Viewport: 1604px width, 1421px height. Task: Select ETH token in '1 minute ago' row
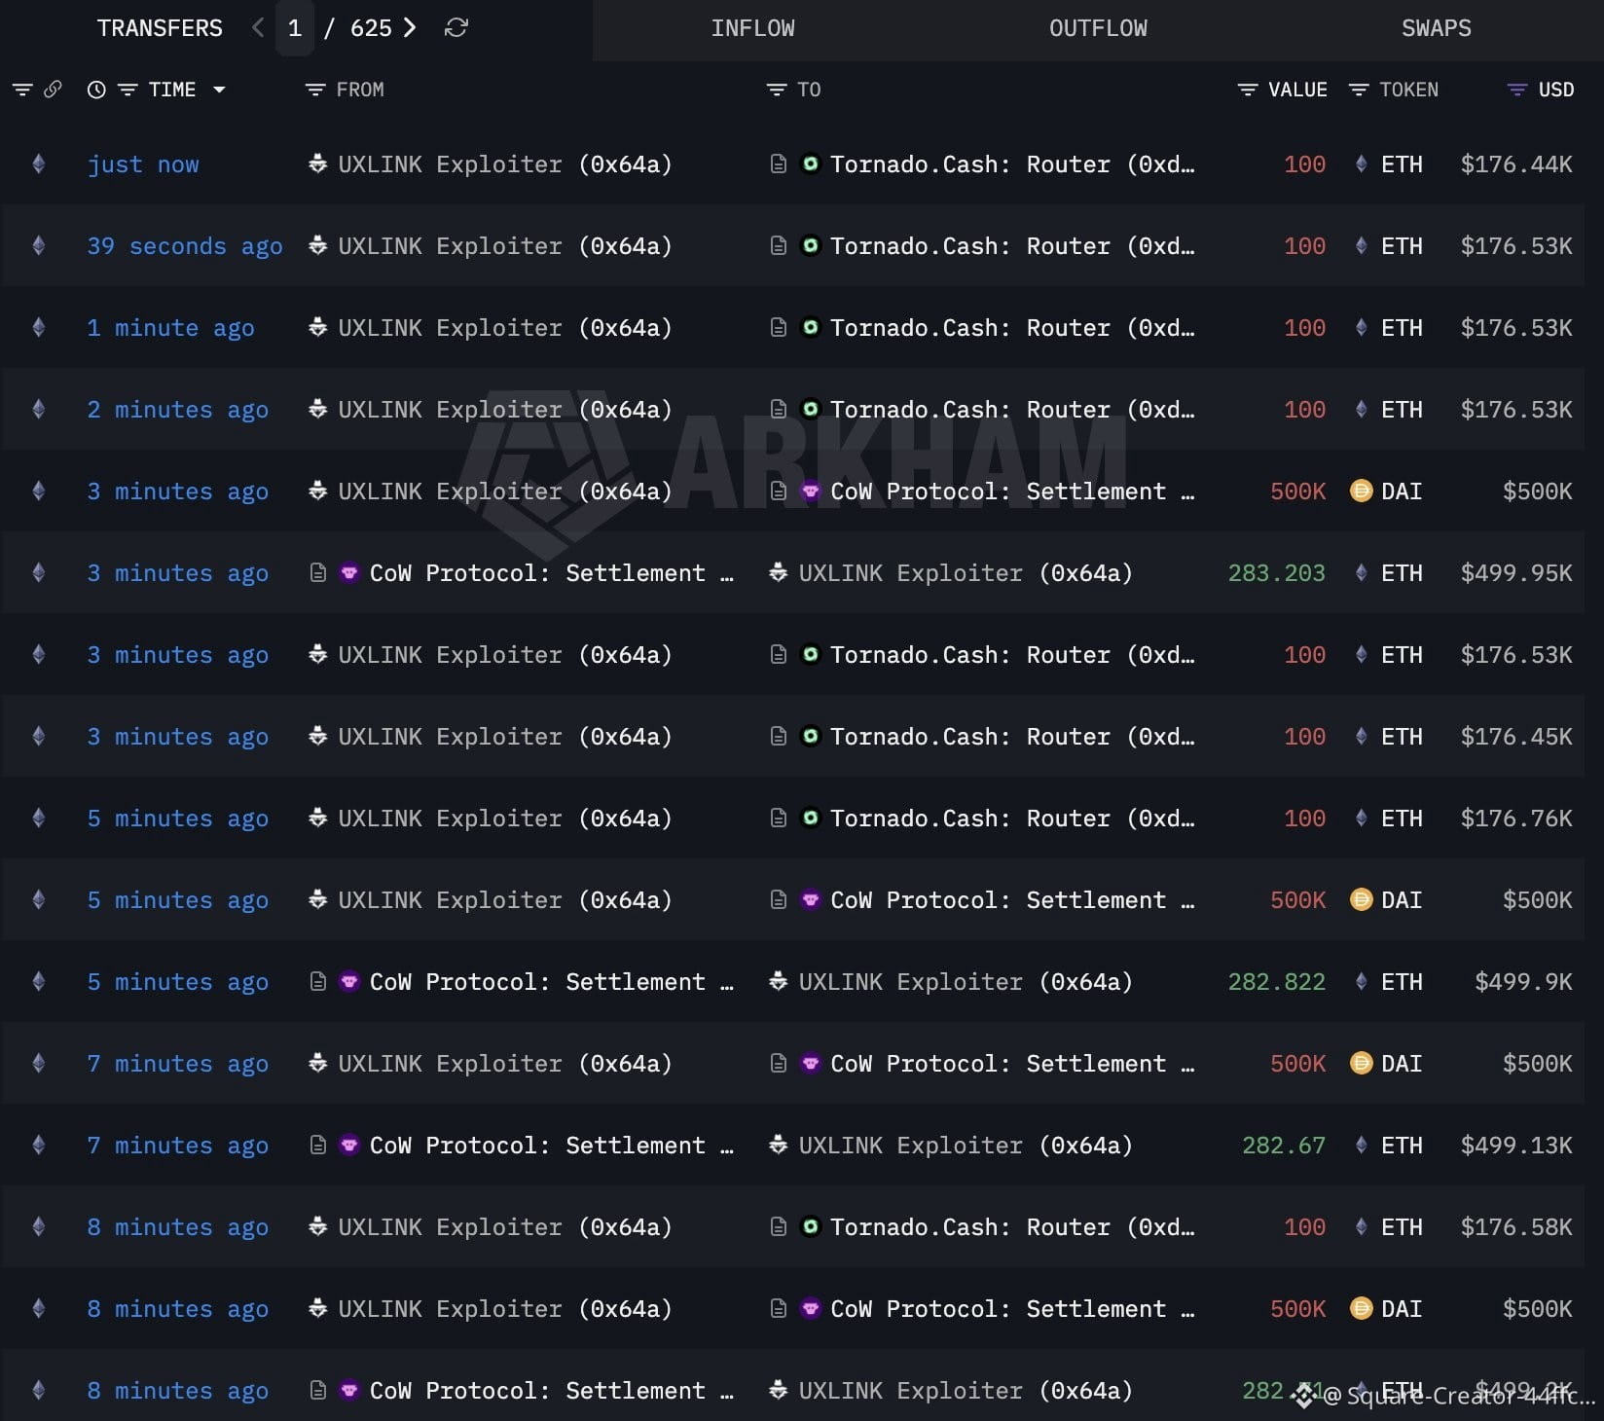coord(1402,328)
